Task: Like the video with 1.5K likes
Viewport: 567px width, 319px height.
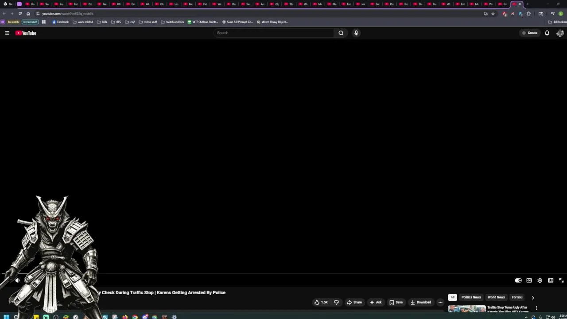Action: point(321,302)
